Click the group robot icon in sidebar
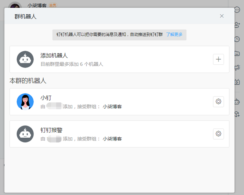Image resolution: width=244 pixels, height=195 pixels. 237,101
